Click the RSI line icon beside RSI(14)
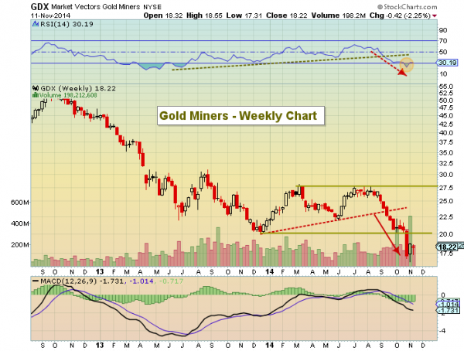Viewport: 464px width, 351px height. click(36, 24)
